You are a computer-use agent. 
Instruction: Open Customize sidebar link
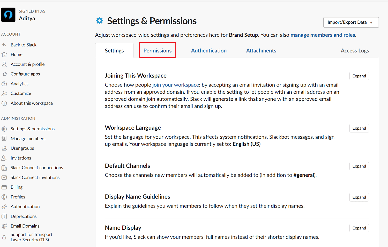click(x=21, y=93)
